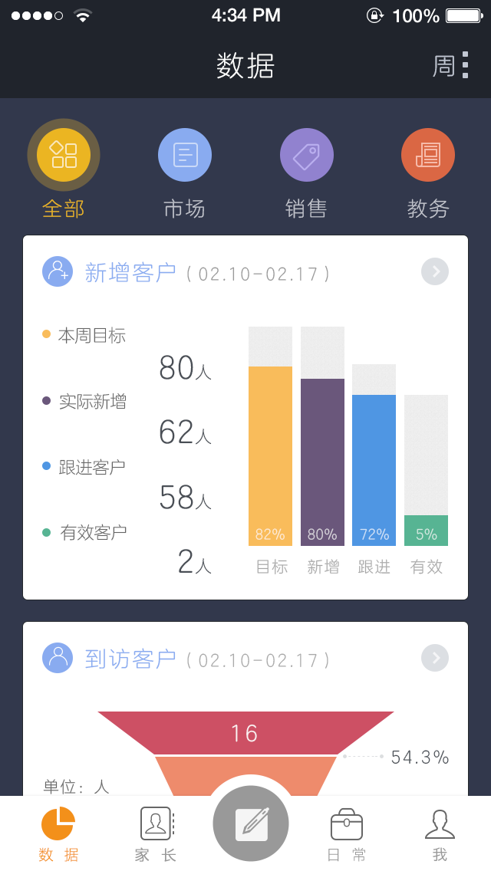Expand details of 到访客户 via right chevron
This screenshot has width=491, height=871.
(x=435, y=658)
